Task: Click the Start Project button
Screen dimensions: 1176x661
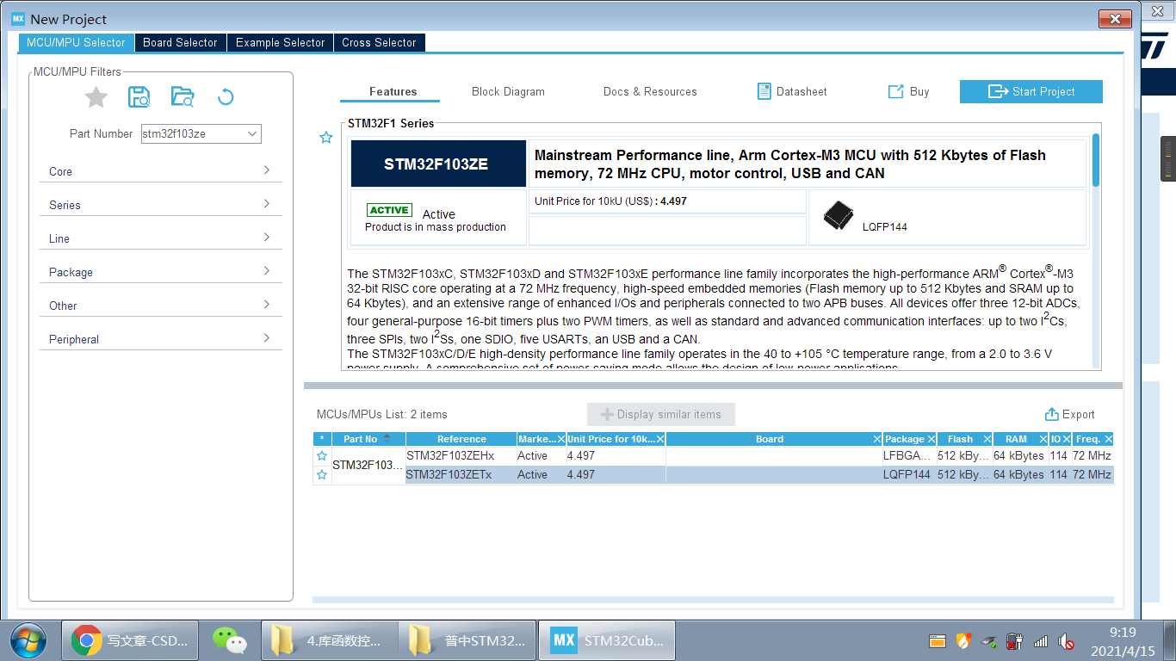Action: click(1031, 91)
